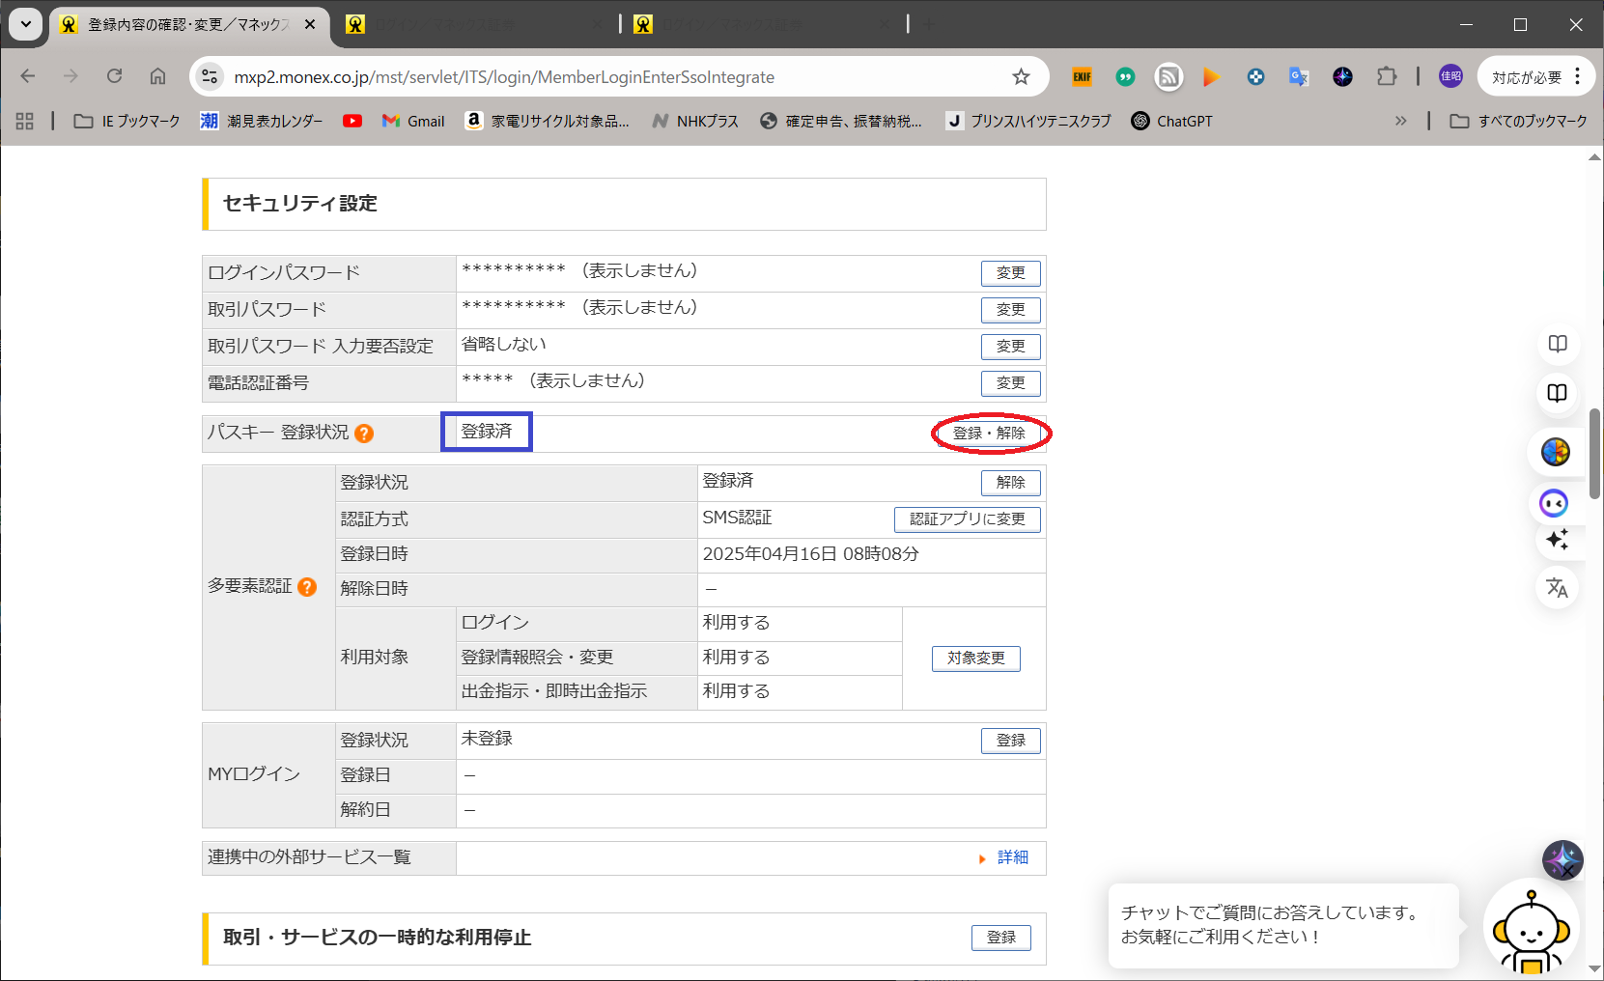Click the RSS feed extension icon
The height and width of the screenshot is (981, 1604).
1168,77
